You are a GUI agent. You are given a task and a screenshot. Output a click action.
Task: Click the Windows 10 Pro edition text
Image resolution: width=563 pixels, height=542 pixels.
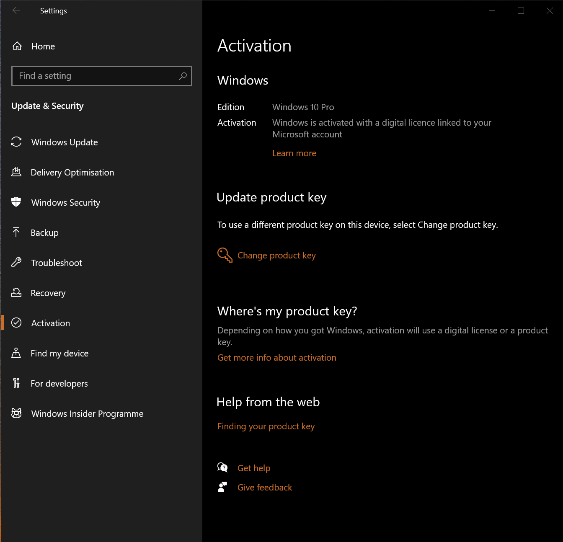pos(303,107)
